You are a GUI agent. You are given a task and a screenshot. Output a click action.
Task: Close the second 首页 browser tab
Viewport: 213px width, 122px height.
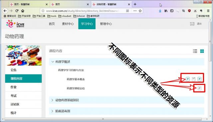[88, 4]
